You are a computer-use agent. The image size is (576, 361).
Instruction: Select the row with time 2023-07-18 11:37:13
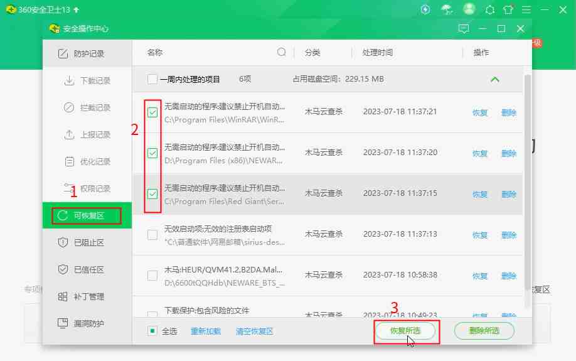click(328, 235)
